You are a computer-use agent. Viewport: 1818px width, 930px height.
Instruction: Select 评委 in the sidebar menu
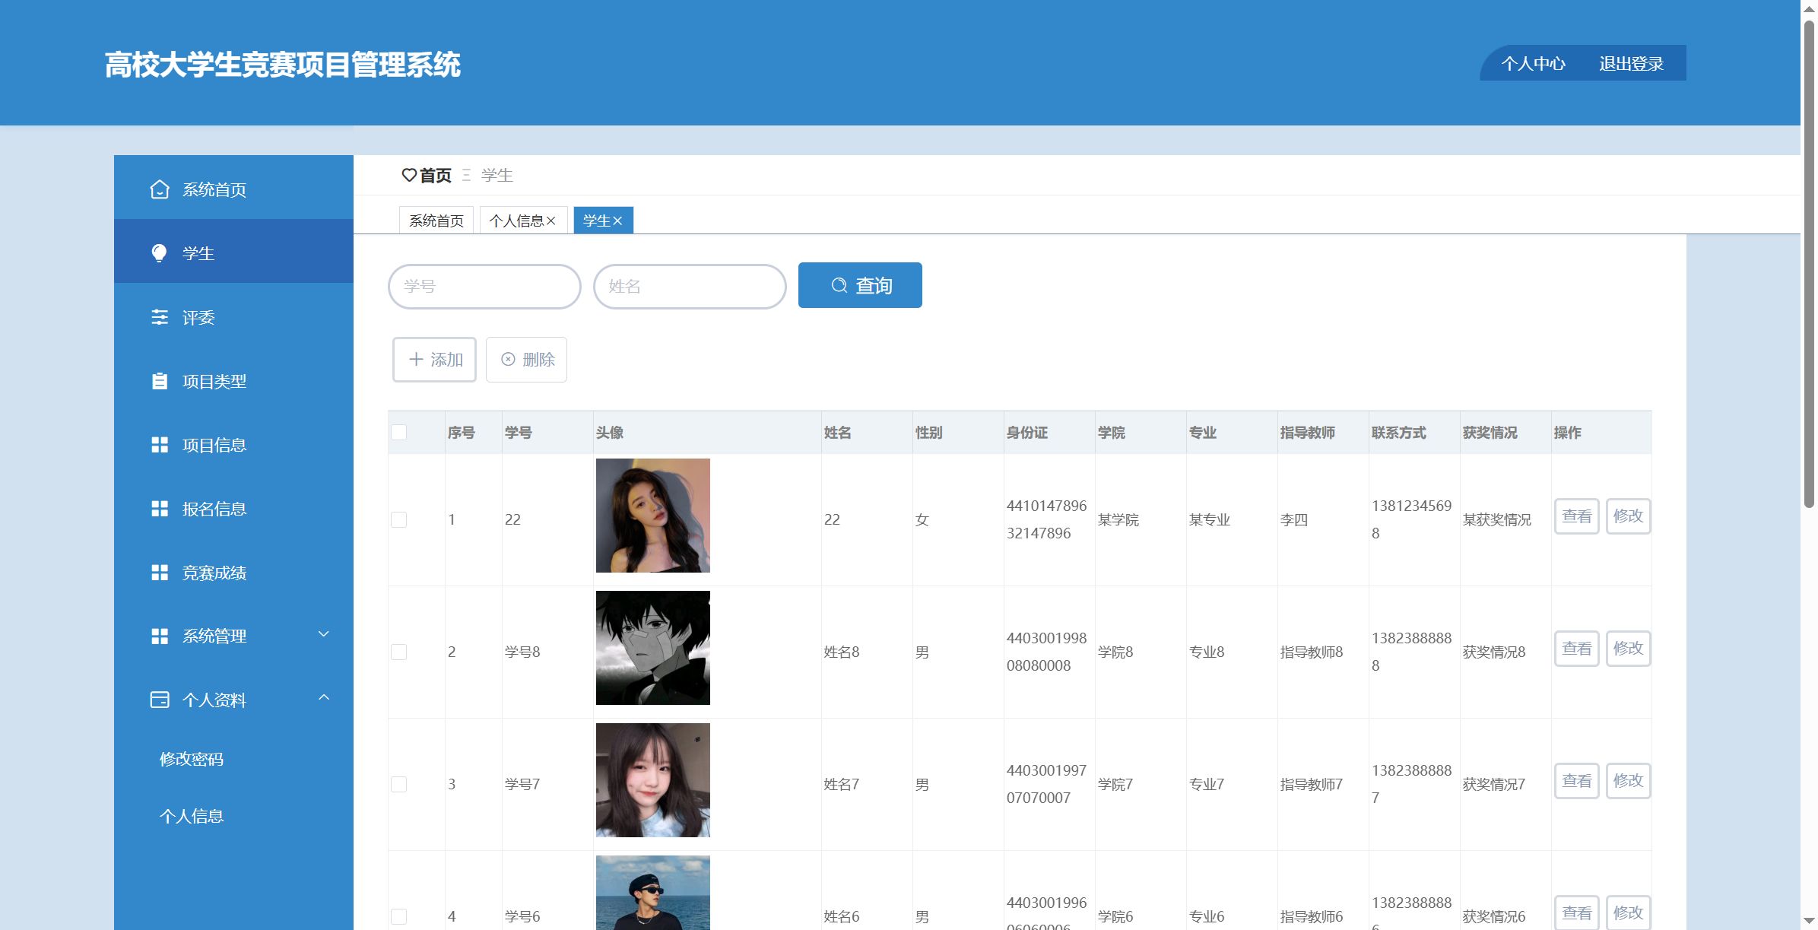point(233,317)
